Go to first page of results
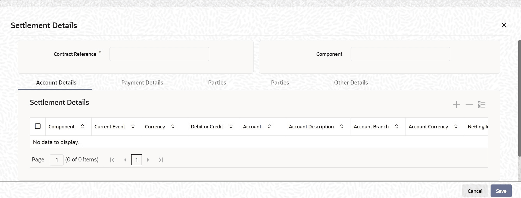The height and width of the screenshot is (198, 521). (x=112, y=160)
